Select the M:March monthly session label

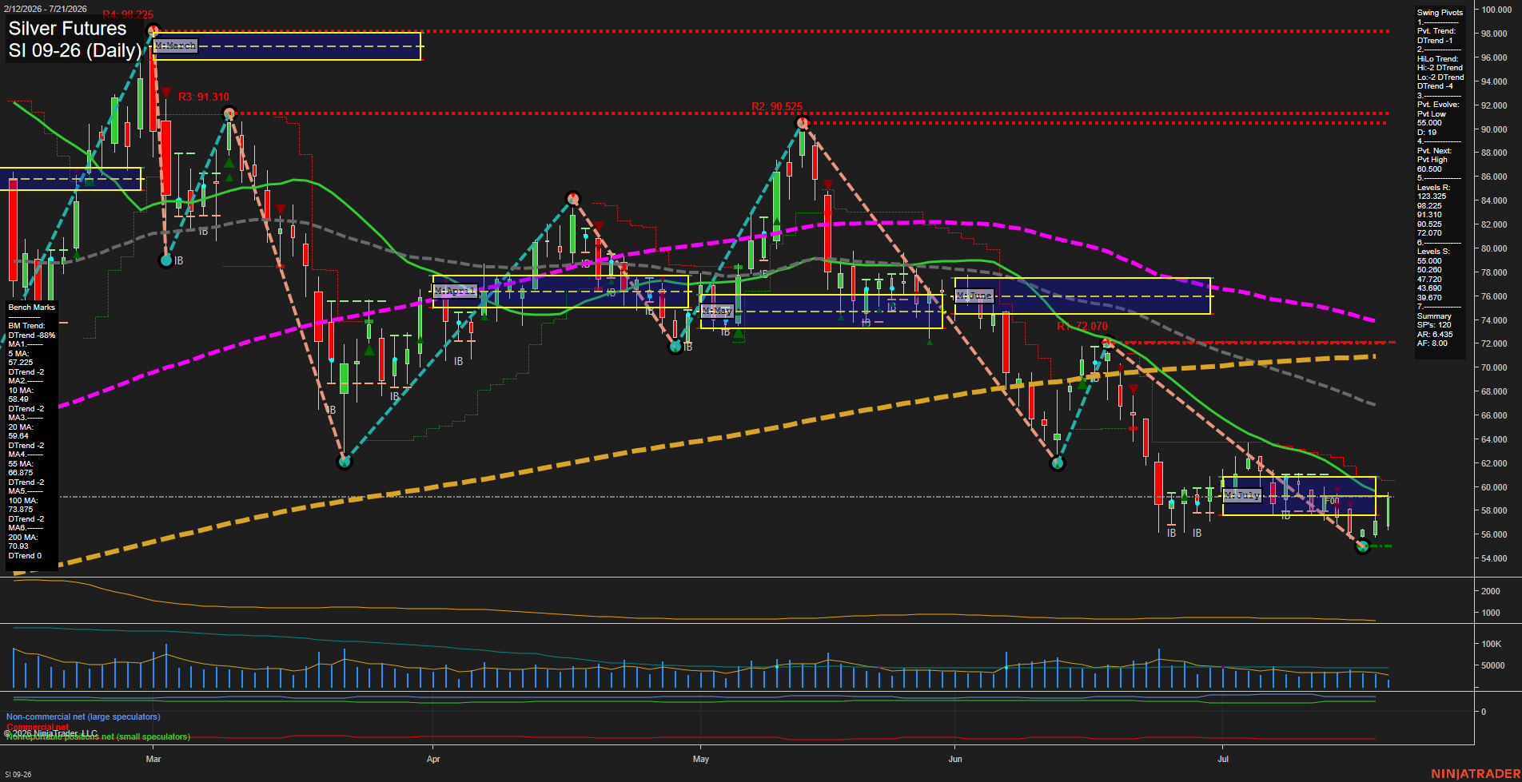point(175,46)
